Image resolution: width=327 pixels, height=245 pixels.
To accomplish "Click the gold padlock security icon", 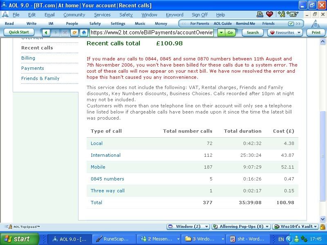I will (x=323, y=227).
